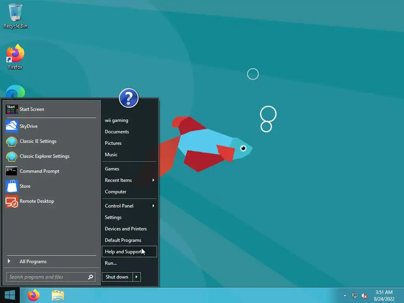The width and height of the screenshot is (404, 303).
Task: Click the taskbar clock and date
Action: click(x=384, y=296)
